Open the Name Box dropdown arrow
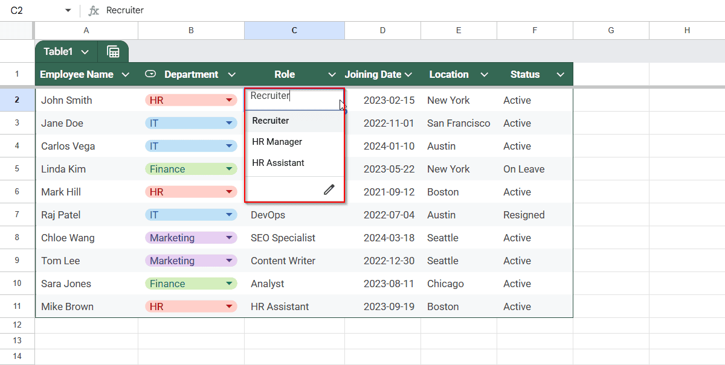Viewport: 725px width, 365px height. [x=68, y=11]
